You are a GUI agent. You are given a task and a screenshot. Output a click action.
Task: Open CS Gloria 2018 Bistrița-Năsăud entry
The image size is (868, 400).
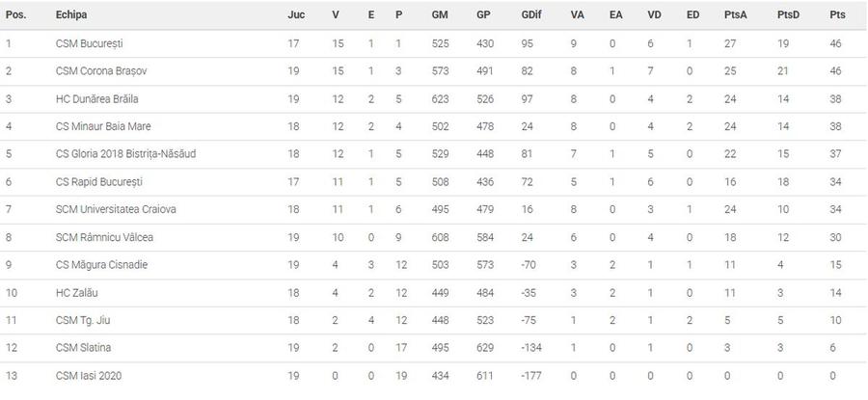(125, 154)
